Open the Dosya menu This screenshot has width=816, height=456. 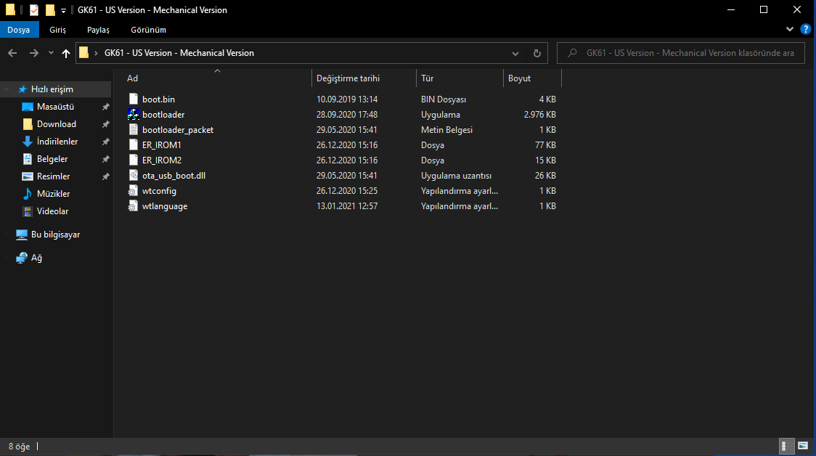19,30
